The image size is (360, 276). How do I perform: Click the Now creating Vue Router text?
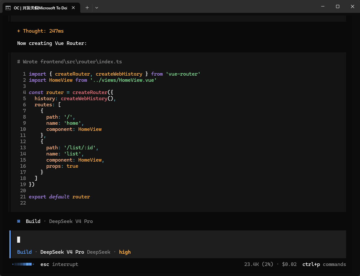tap(52, 43)
